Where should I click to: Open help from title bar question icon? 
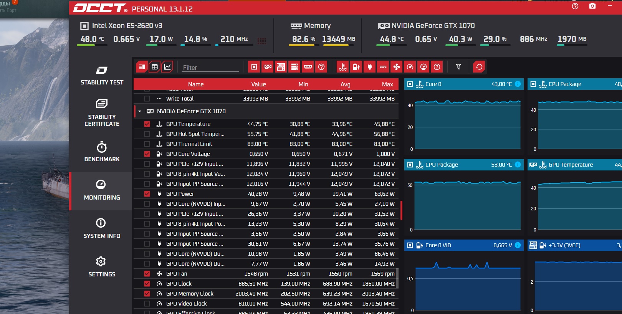(575, 6)
